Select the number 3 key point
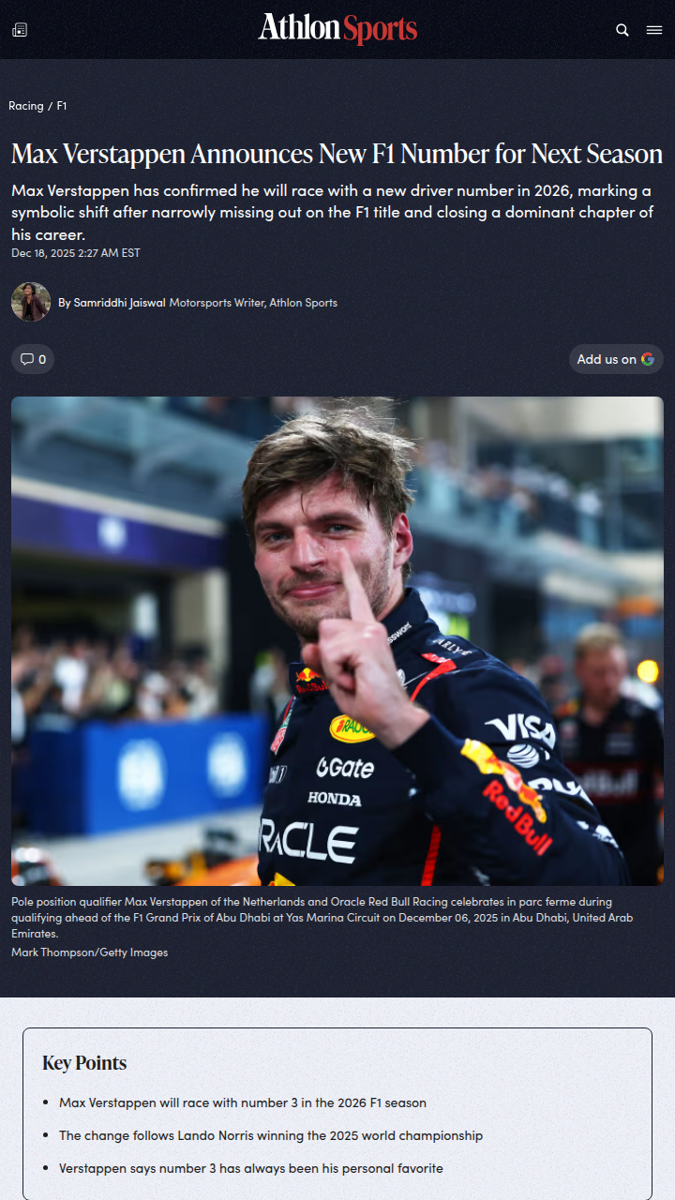The width and height of the screenshot is (675, 1200). (x=243, y=1102)
